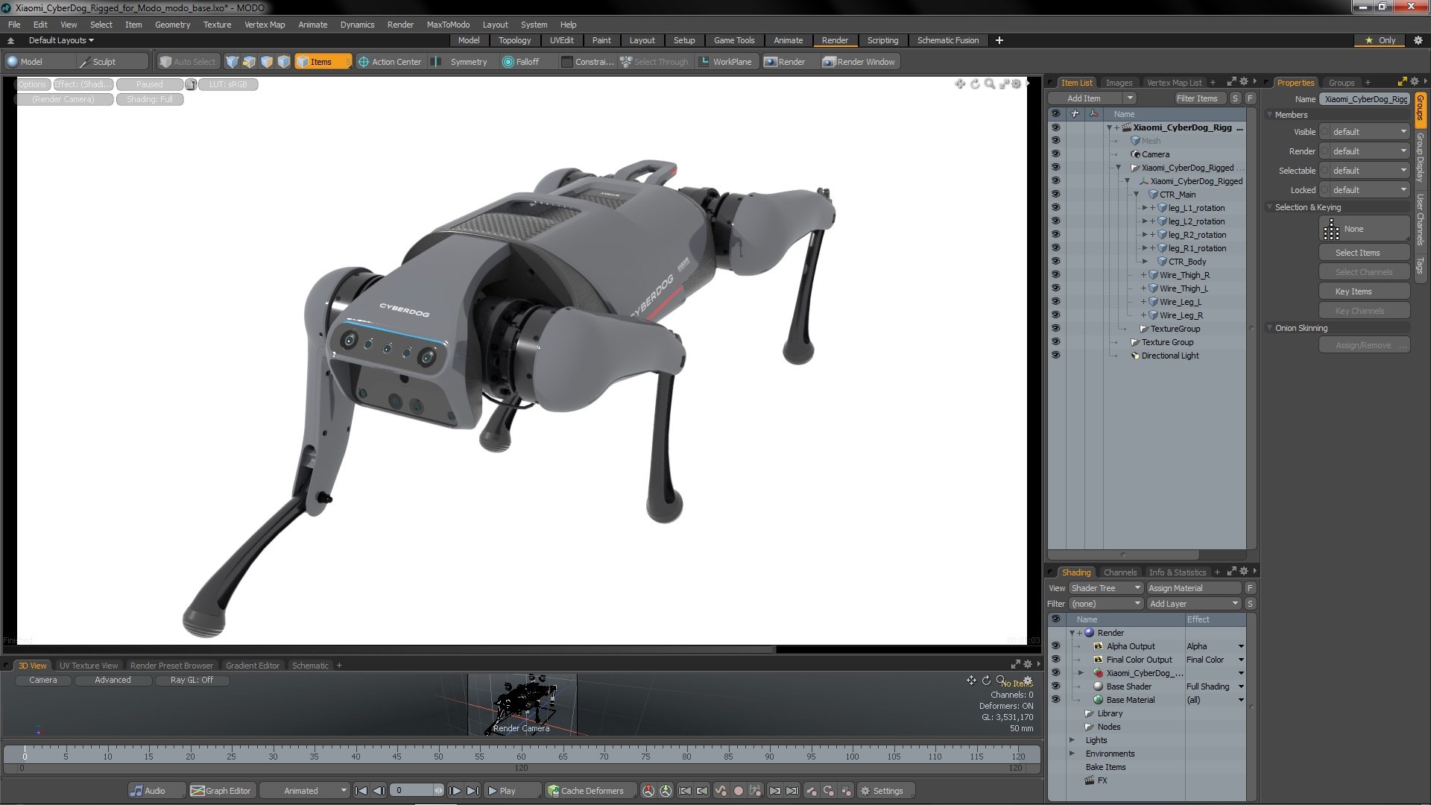Click the Select Items button
This screenshot has height=805, width=1431.
tap(1364, 253)
